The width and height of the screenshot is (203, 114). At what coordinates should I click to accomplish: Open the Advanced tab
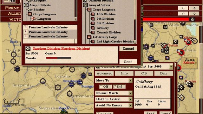[x=104, y=73]
